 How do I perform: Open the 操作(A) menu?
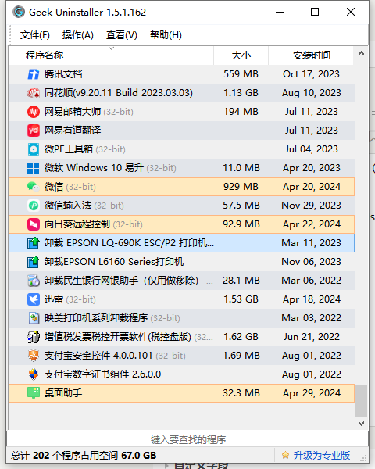pyautogui.click(x=78, y=35)
